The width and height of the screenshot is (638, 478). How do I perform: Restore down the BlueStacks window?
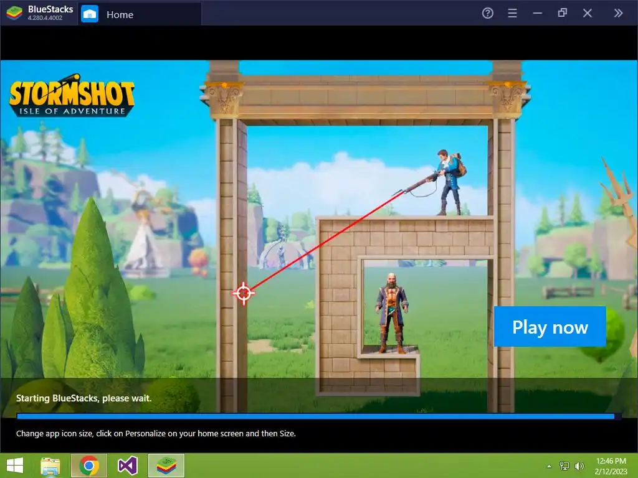pos(563,13)
